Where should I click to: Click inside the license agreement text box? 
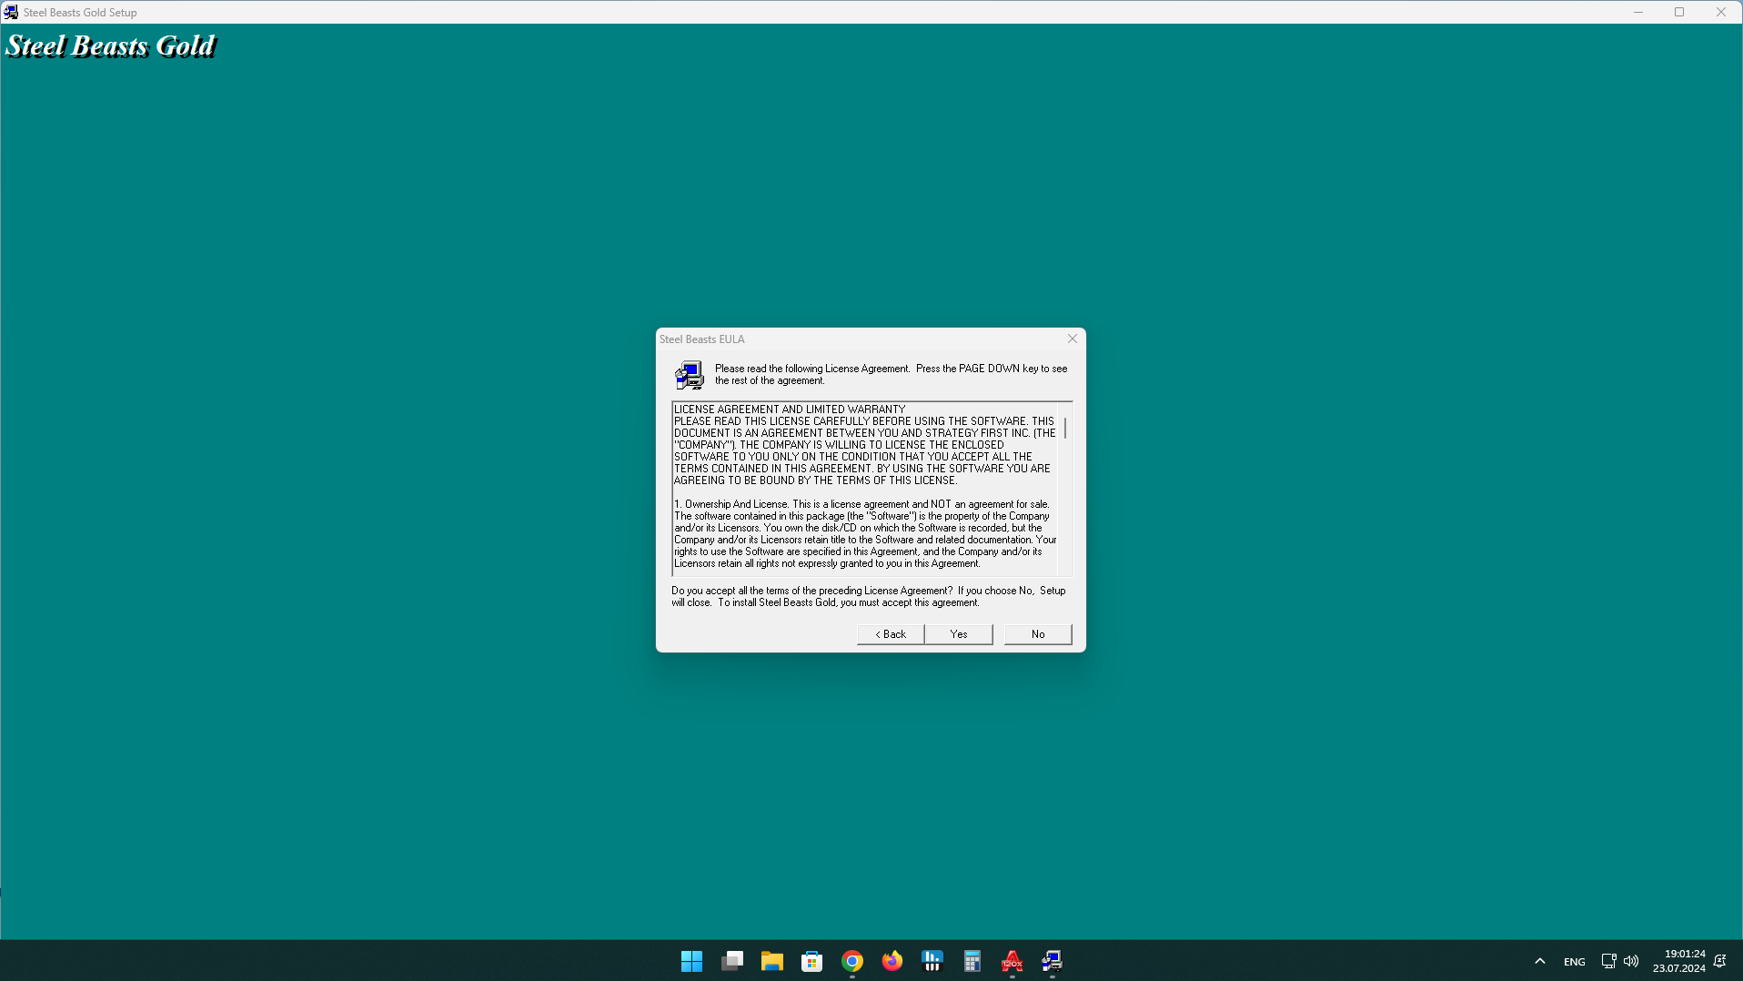click(x=865, y=488)
